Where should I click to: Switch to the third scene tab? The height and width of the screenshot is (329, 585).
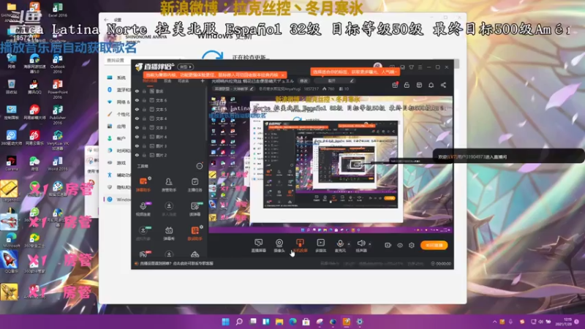tap(183, 81)
